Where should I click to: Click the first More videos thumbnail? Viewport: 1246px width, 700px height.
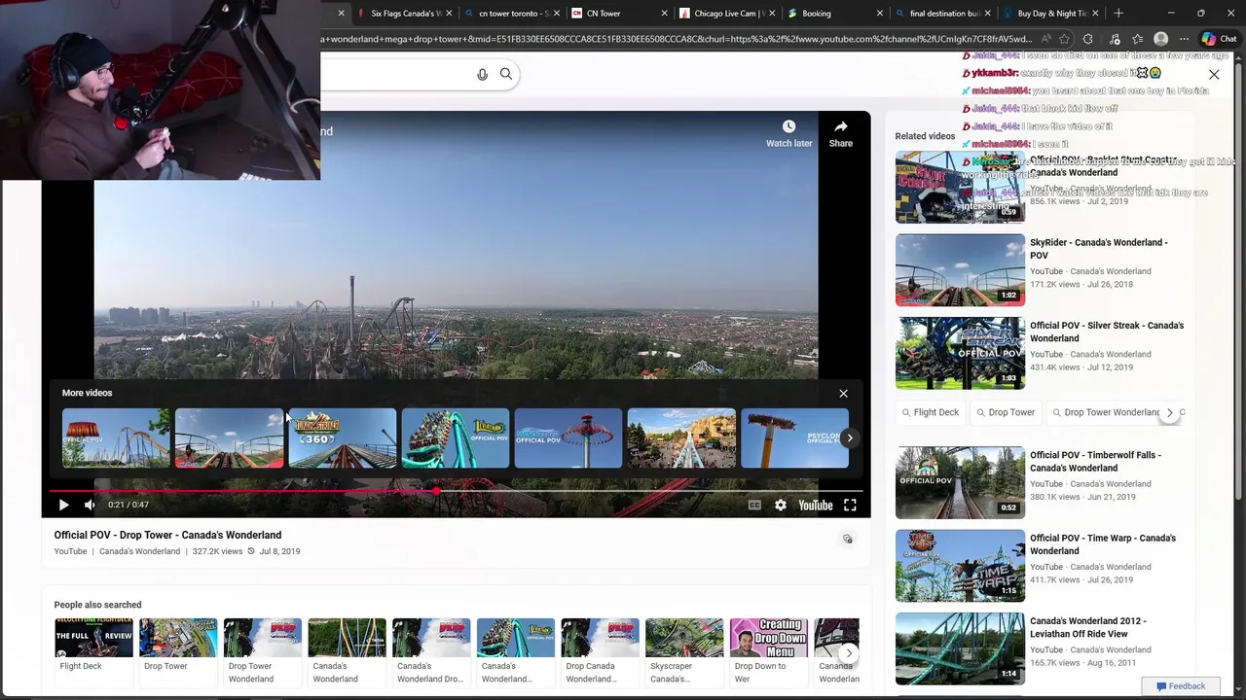(x=116, y=438)
